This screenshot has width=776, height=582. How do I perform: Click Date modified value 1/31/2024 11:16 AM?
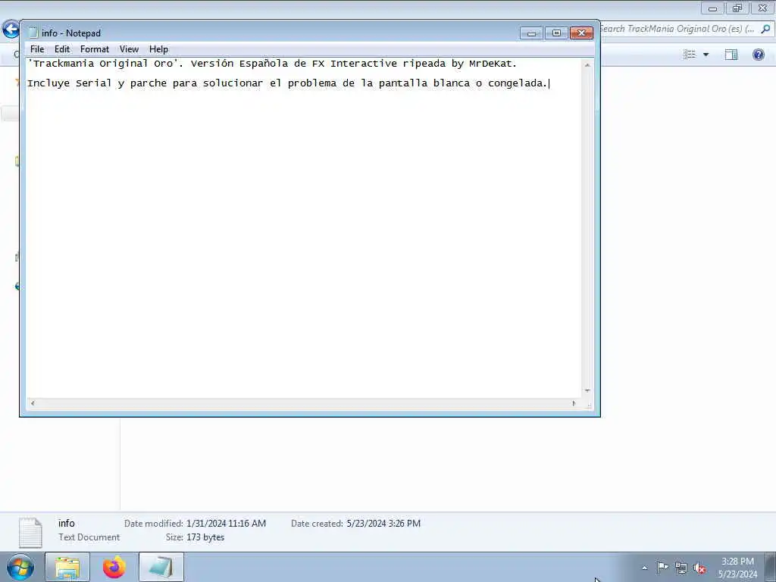pyautogui.click(x=226, y=523)
